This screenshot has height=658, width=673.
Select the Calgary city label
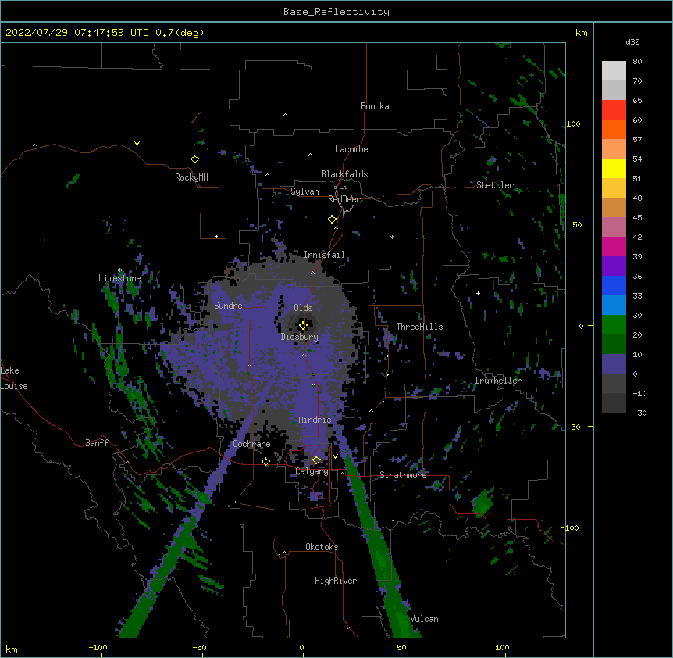point(312,471)
